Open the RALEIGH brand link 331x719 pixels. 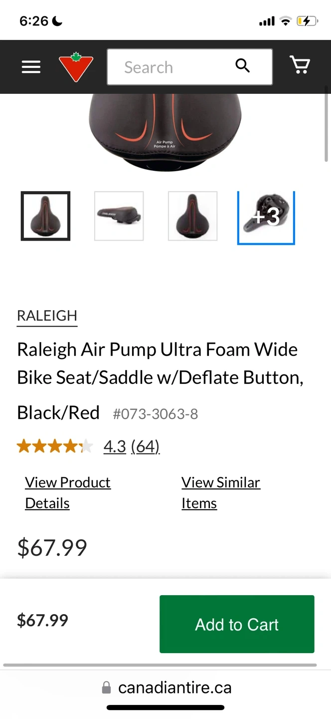click(47, 316)
